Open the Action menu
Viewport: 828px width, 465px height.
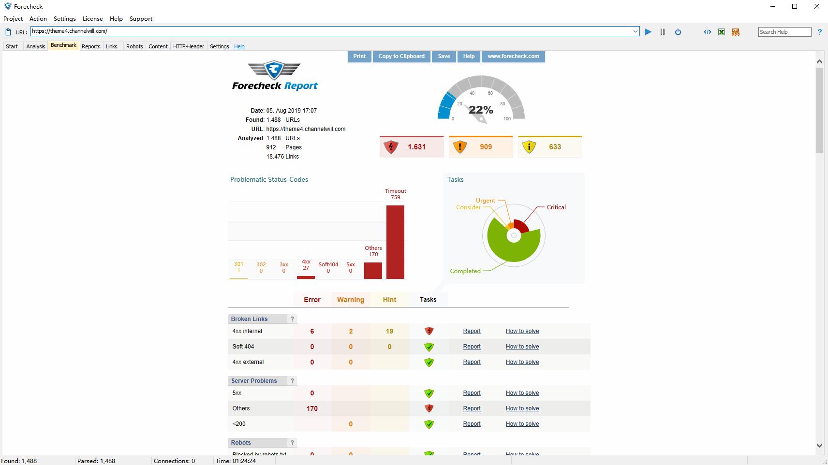pyautogui.click(x=38, y=18)
